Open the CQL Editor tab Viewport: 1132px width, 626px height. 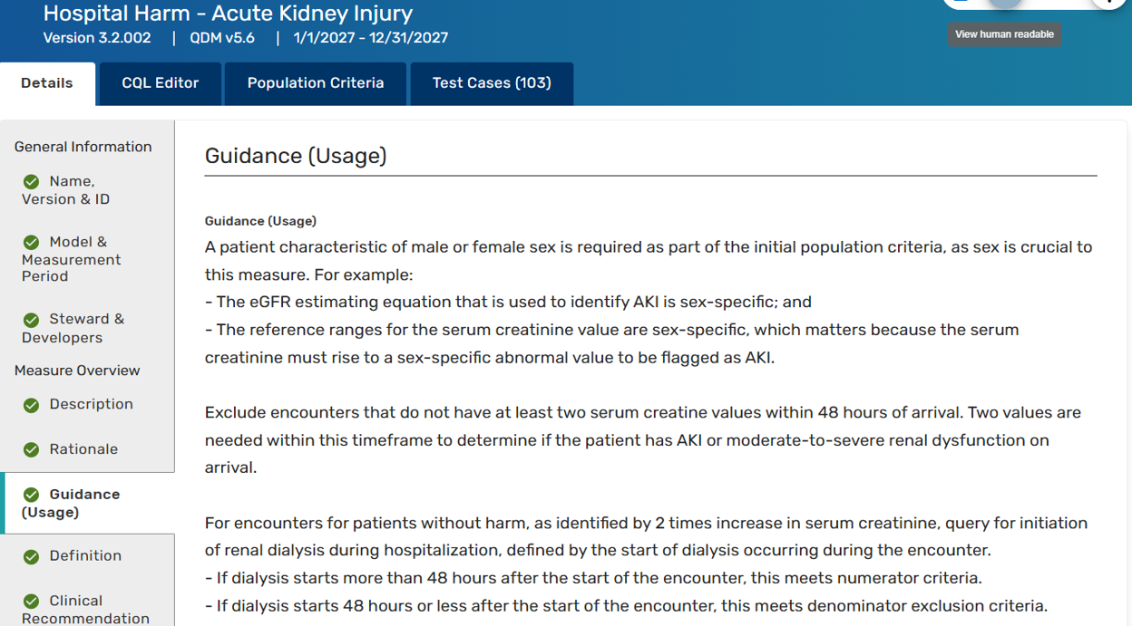click(161, 83)
